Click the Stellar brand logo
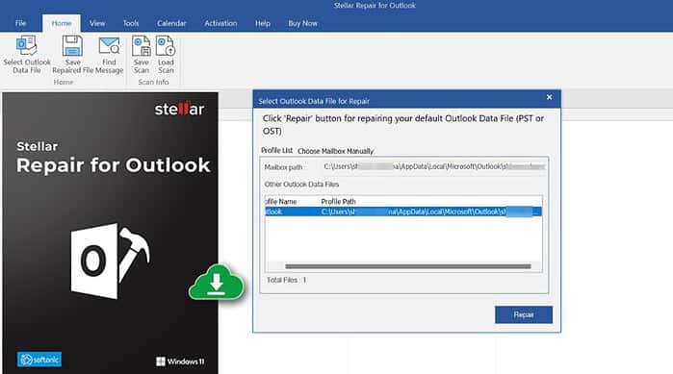The width and height of the screenshot is (673, 374). (179, 109)
